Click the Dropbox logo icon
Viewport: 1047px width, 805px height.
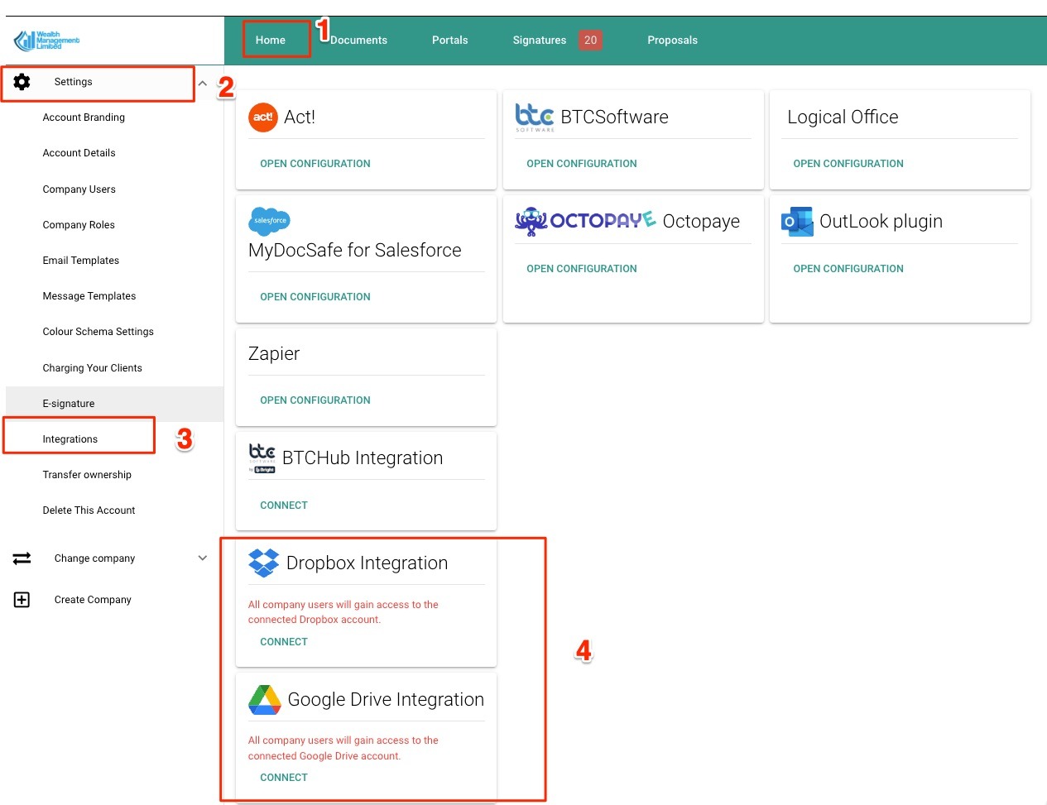pyautogui.click(x=264, y=563)
